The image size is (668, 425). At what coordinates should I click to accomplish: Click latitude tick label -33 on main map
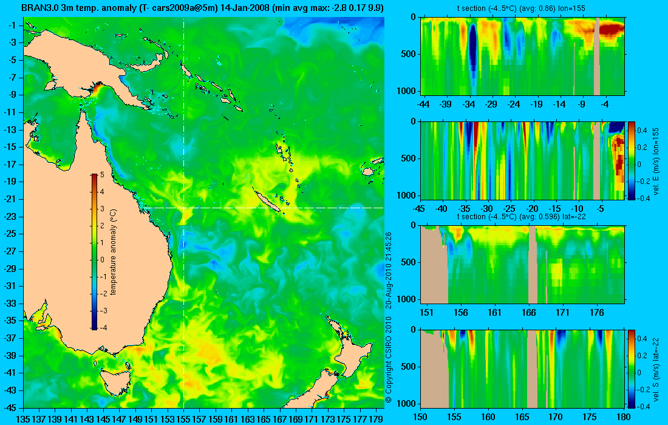click(11, 303)
